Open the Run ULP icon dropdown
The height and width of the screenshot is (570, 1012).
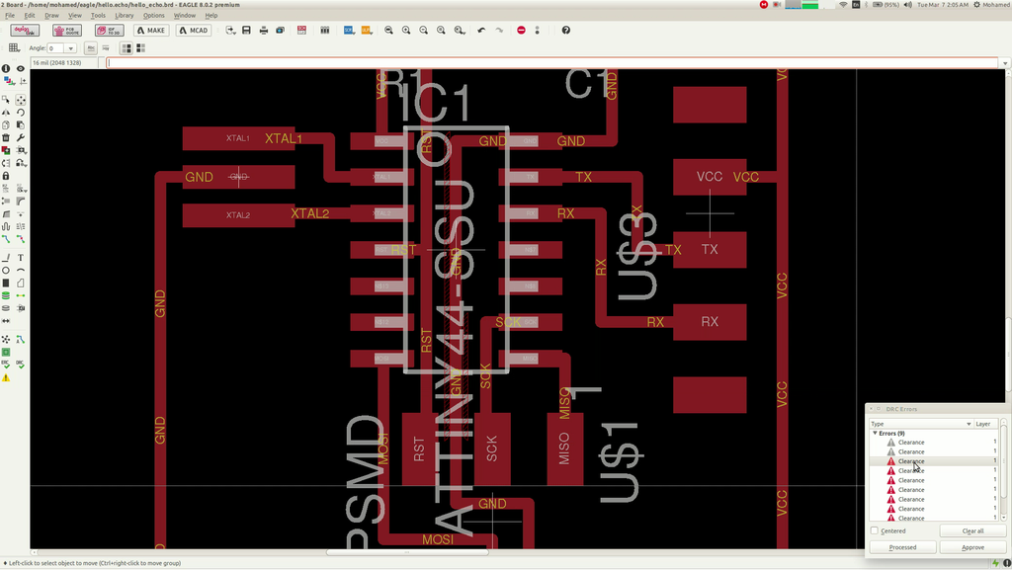[x=367, y=31]
